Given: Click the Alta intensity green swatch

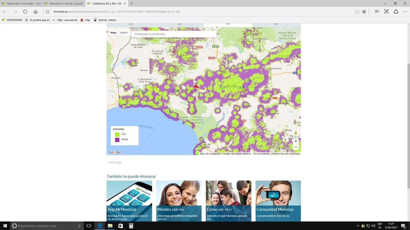Looking at the screenshot, I should 117,134.
